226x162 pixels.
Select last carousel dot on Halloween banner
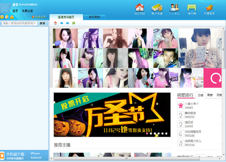pyautogui.click(x=166, y=134)
